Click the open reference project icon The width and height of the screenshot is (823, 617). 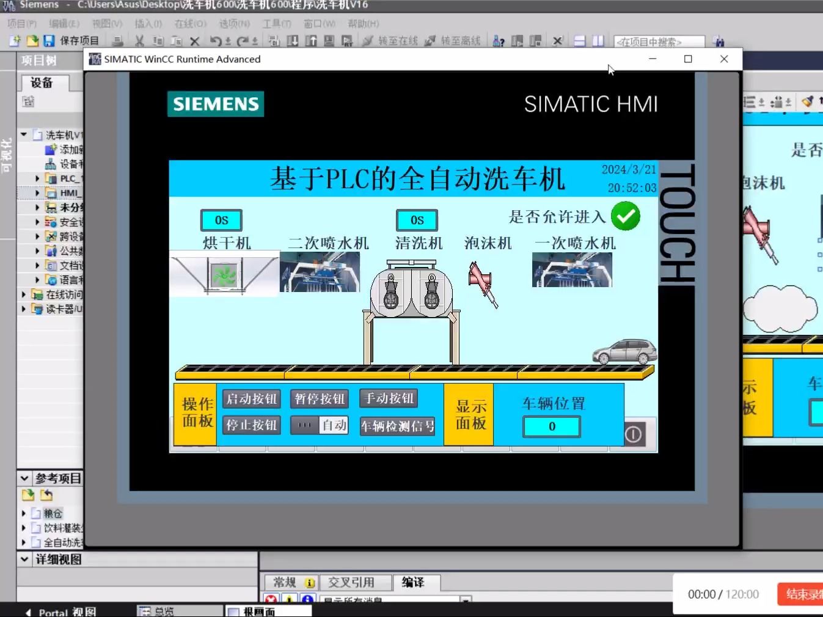pyautogui.click(x=28, y=495)
